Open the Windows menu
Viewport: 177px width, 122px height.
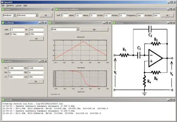[10, 6]
